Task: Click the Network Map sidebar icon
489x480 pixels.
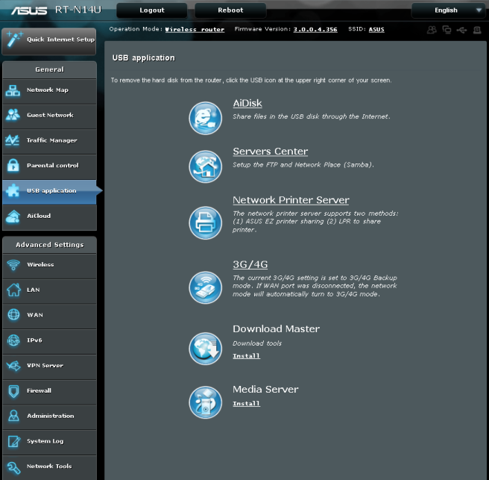Action: [13, 90]
